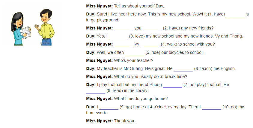Image resolution: width=253 pixels, height=128 pixels.
Task: Click the line "Who's your teacher?"
Action: click(134, 60)
